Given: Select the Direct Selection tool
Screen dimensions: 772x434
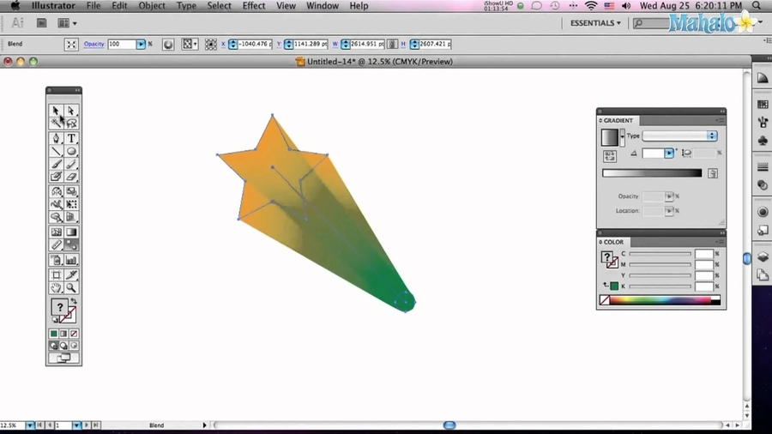Looking at the screenshot, I should (71, 111).
